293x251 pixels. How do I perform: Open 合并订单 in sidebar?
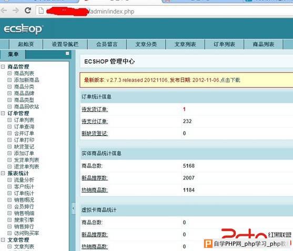point(24,133)
